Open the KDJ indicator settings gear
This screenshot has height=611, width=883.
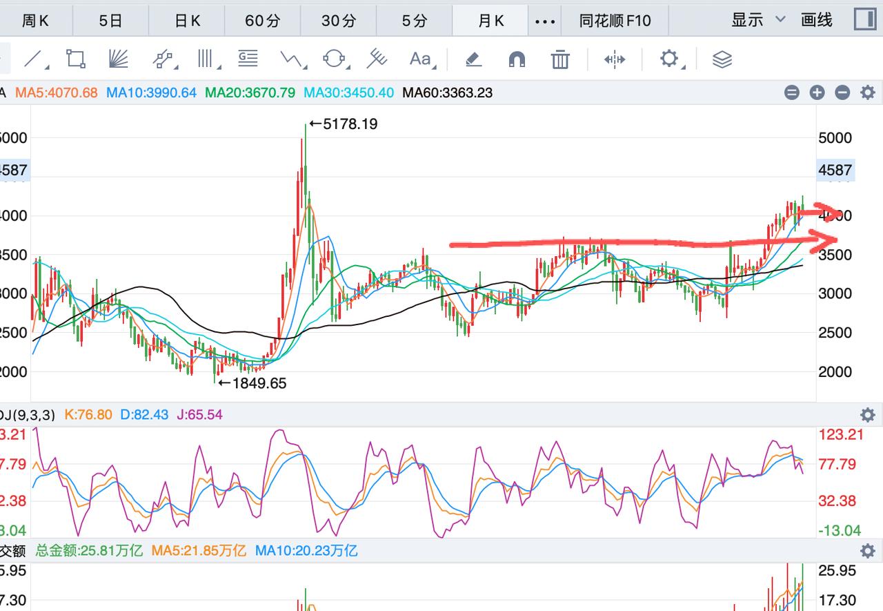click(867, 415)
